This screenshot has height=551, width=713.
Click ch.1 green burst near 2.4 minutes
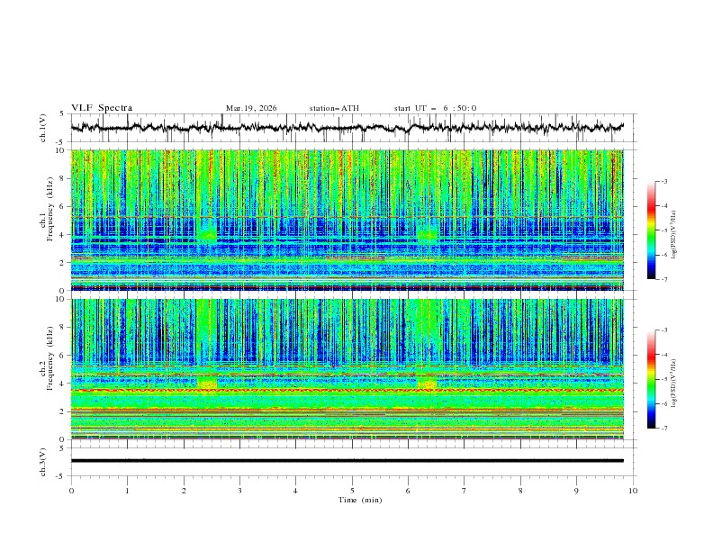[206, 236]
